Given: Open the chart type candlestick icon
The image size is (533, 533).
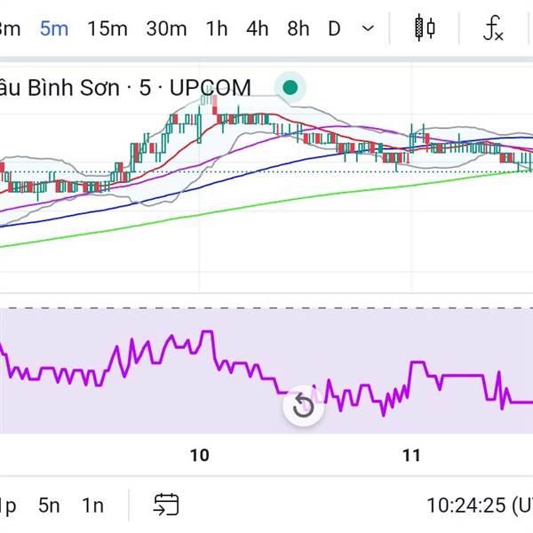Looking at the screenshot, I should coord(426,28).
